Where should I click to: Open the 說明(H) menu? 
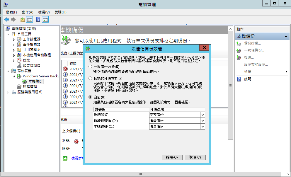click(x=60, y=12)
